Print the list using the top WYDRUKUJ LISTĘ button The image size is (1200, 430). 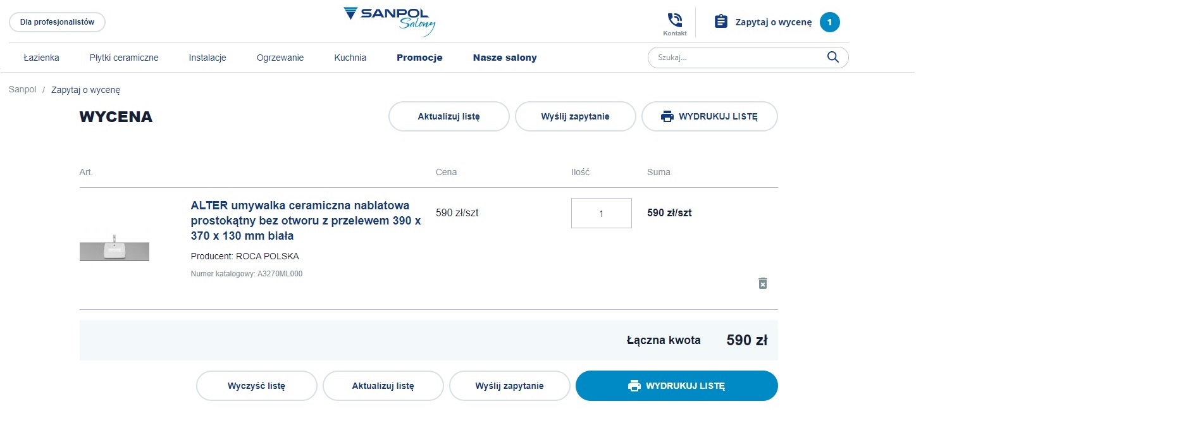(709, 116)
